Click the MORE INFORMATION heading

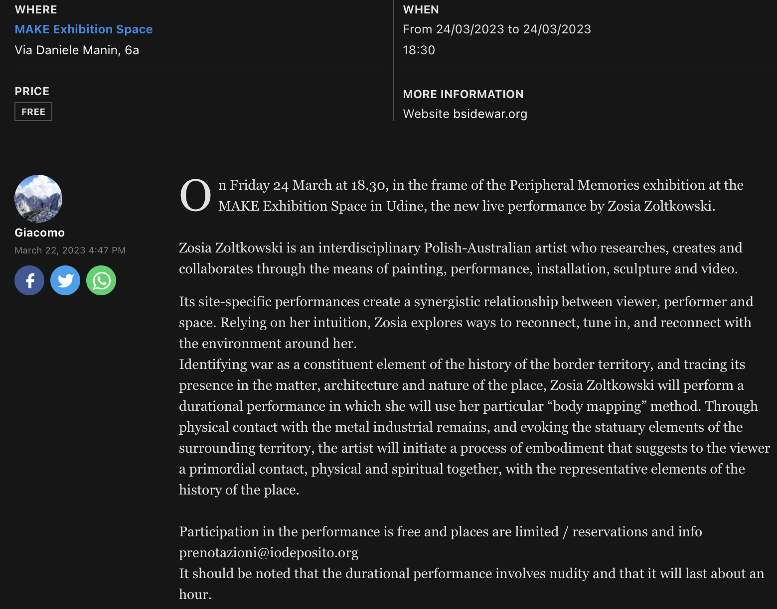pyautogui.click(x=463, y=94)
